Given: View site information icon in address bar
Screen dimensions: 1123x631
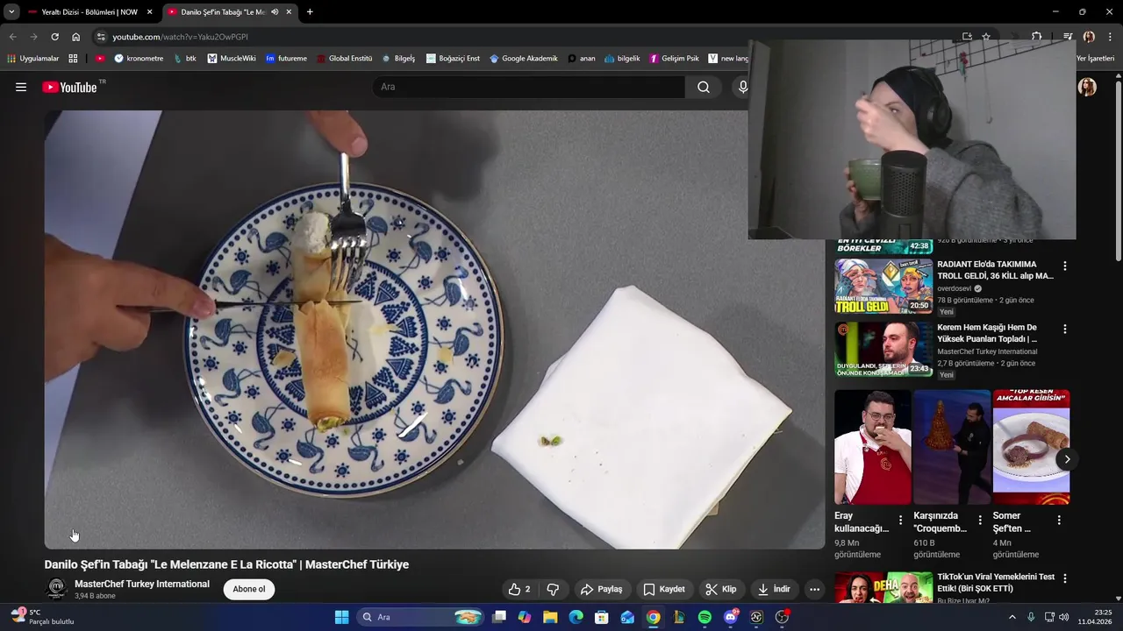Looking at the screenshot, I should tap(101, 37).
